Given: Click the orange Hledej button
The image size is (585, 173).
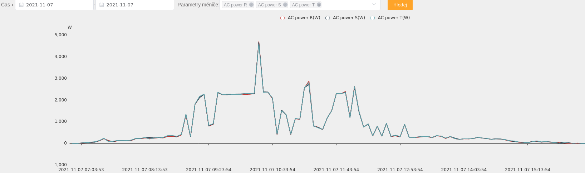Looking at the screenshot, I should [x=400, y=5].
